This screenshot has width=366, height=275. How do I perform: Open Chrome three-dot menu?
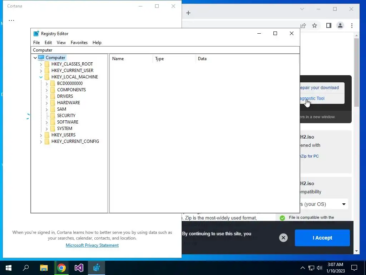tap(352, 25)
